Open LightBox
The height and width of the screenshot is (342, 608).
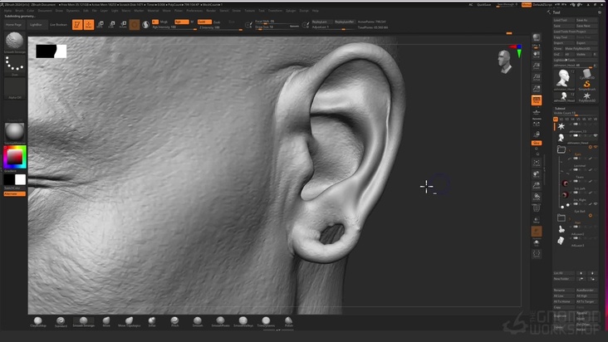[36, 25]
